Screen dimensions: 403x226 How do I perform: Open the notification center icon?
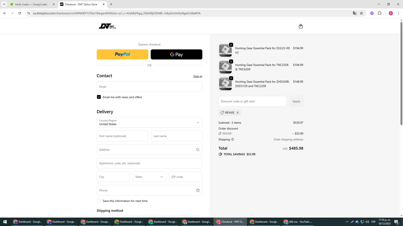pyautogui.click(x=397, y=222)
